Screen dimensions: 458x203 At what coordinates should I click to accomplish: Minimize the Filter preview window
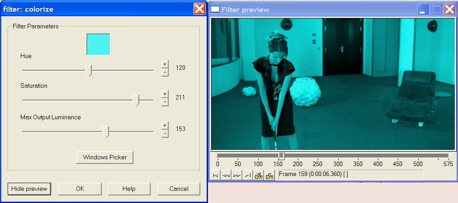pos(424,9)
